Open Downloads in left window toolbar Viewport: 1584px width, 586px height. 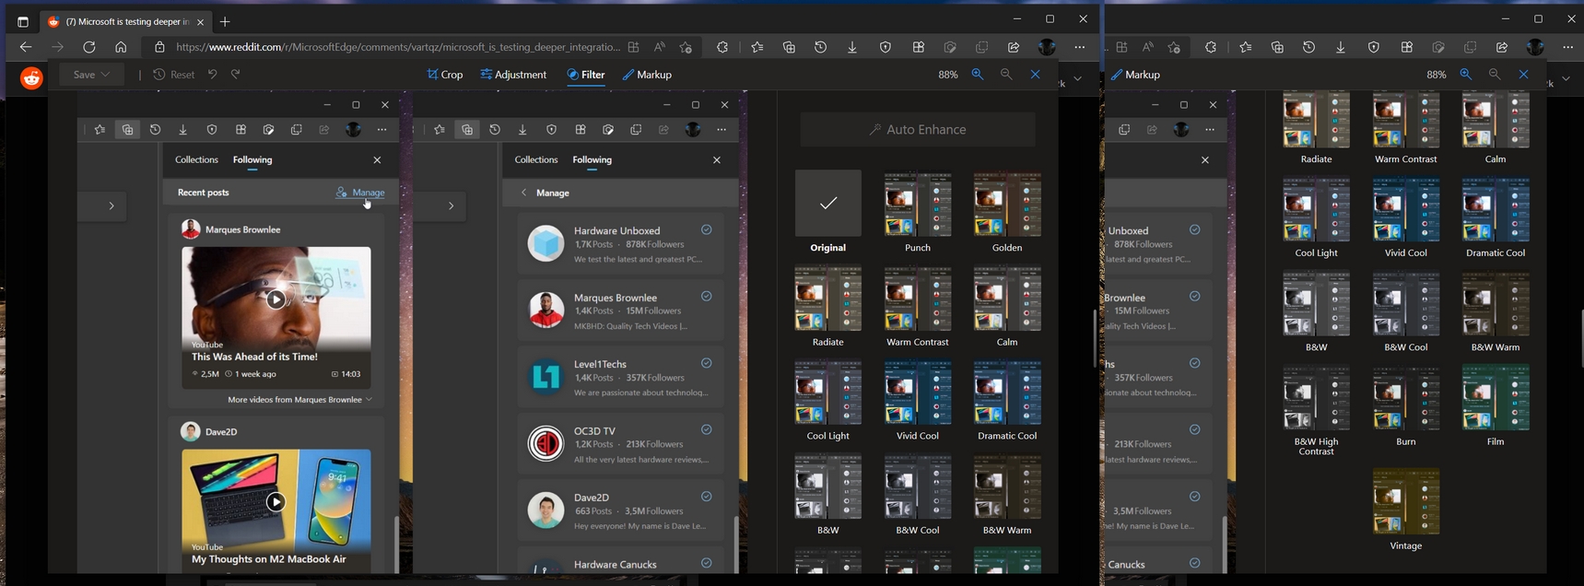pyautogui.click(x=852, y=47)
